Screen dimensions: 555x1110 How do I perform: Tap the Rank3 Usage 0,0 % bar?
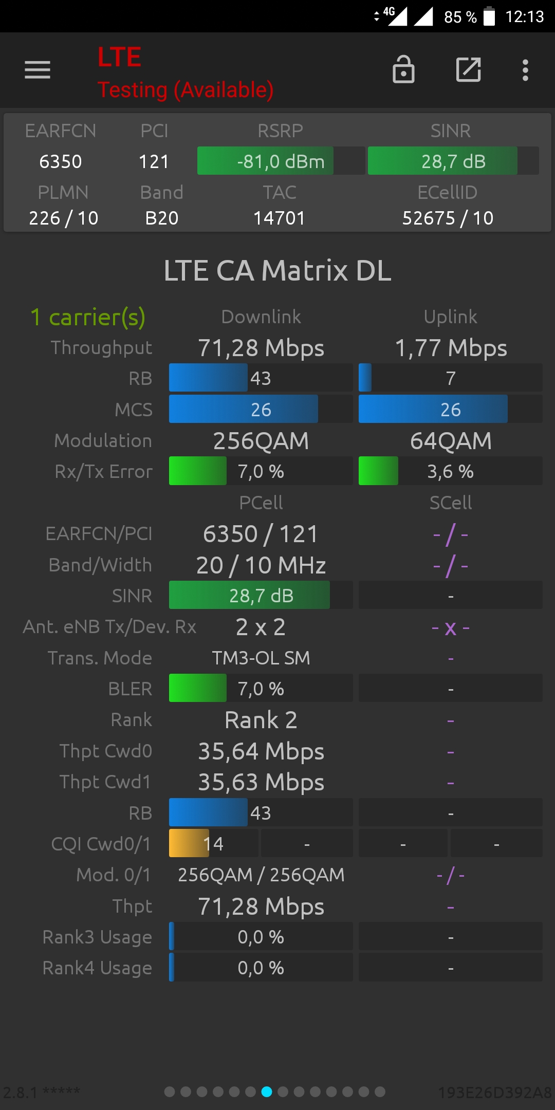coord(261,936)
